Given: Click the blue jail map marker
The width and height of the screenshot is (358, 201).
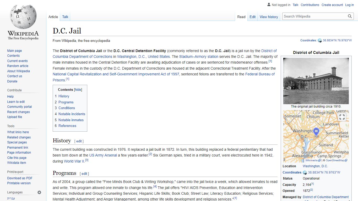Looking at the screenshot, I should click(x=316, y=132).
